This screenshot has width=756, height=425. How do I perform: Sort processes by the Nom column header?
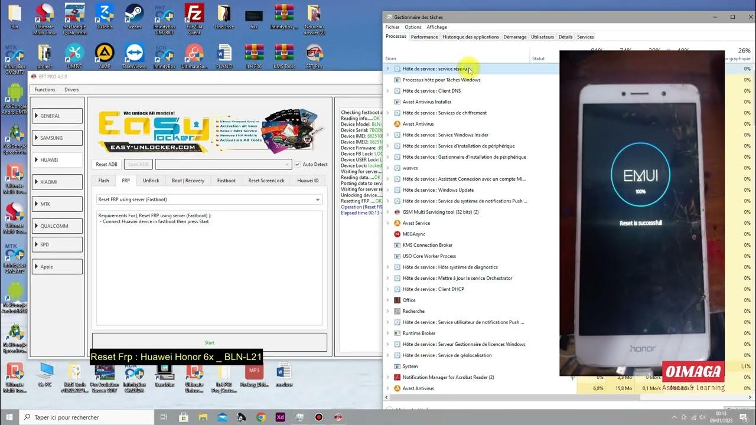click(x=457, y=58)
